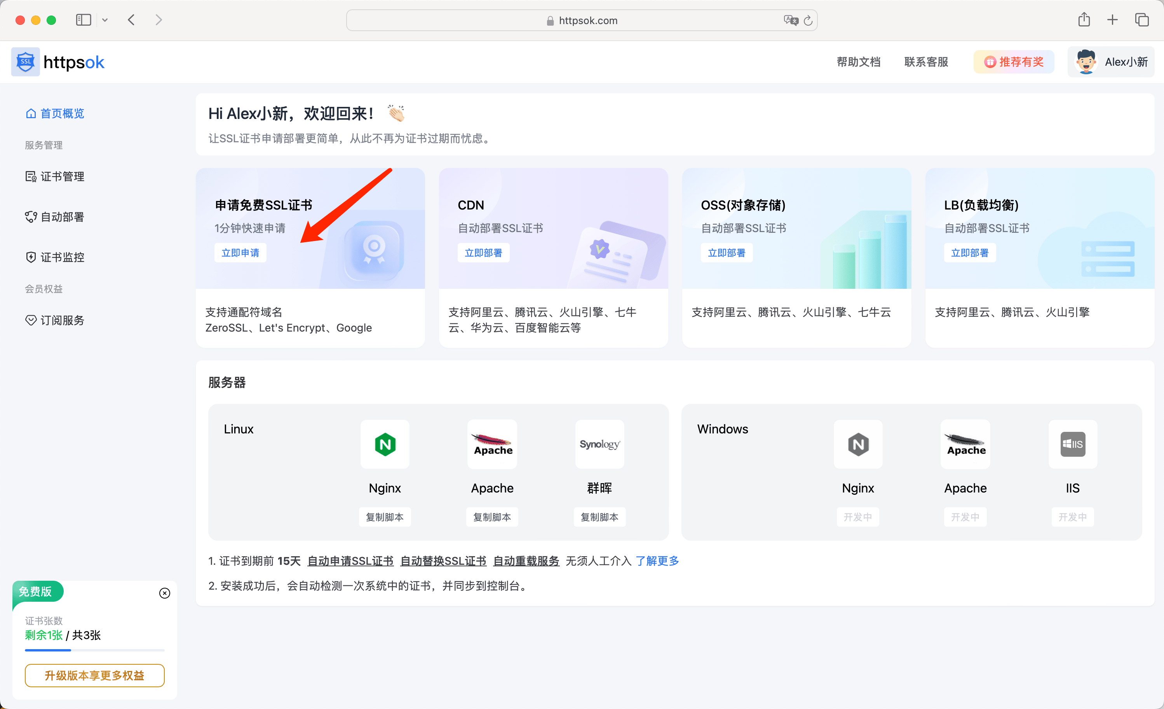Image resolution: width=1164 pixels, height=709 pixels.
Task: Close the 免费版 plan card
Action: tap(164, 593)
